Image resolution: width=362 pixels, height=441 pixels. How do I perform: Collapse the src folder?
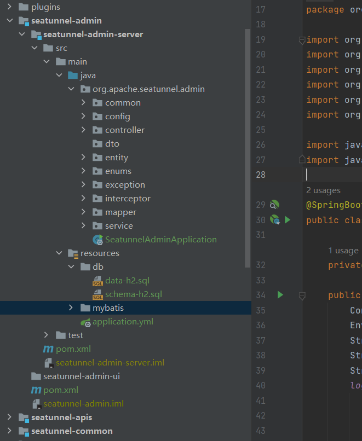click(x=35, y=48)
